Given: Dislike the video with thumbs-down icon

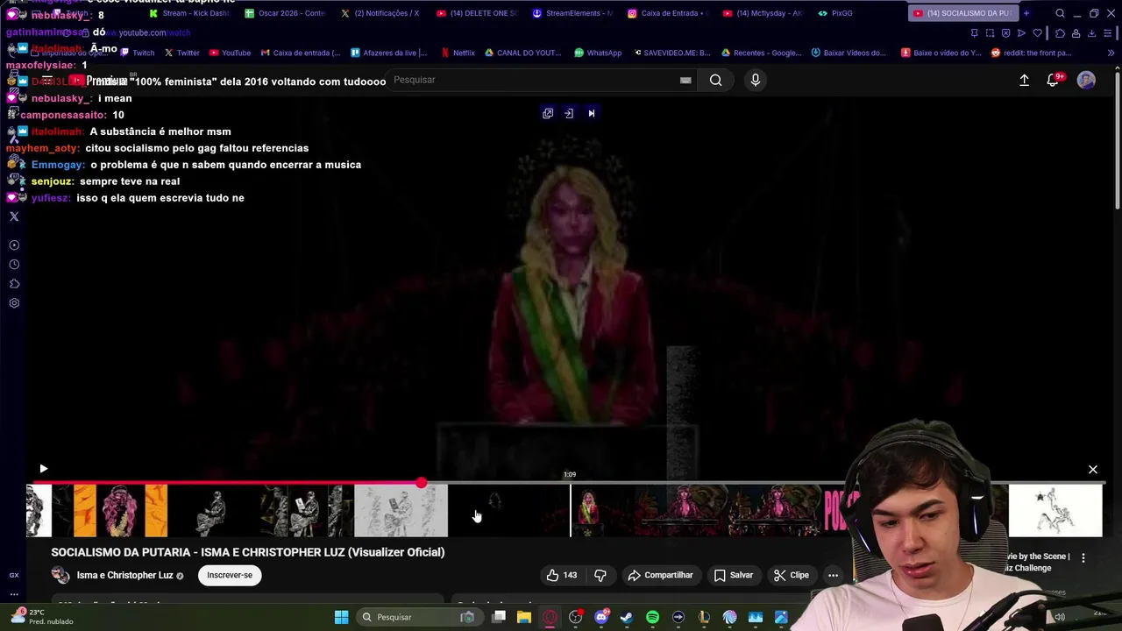Looking at the screenshot, I should coord(600,575).
